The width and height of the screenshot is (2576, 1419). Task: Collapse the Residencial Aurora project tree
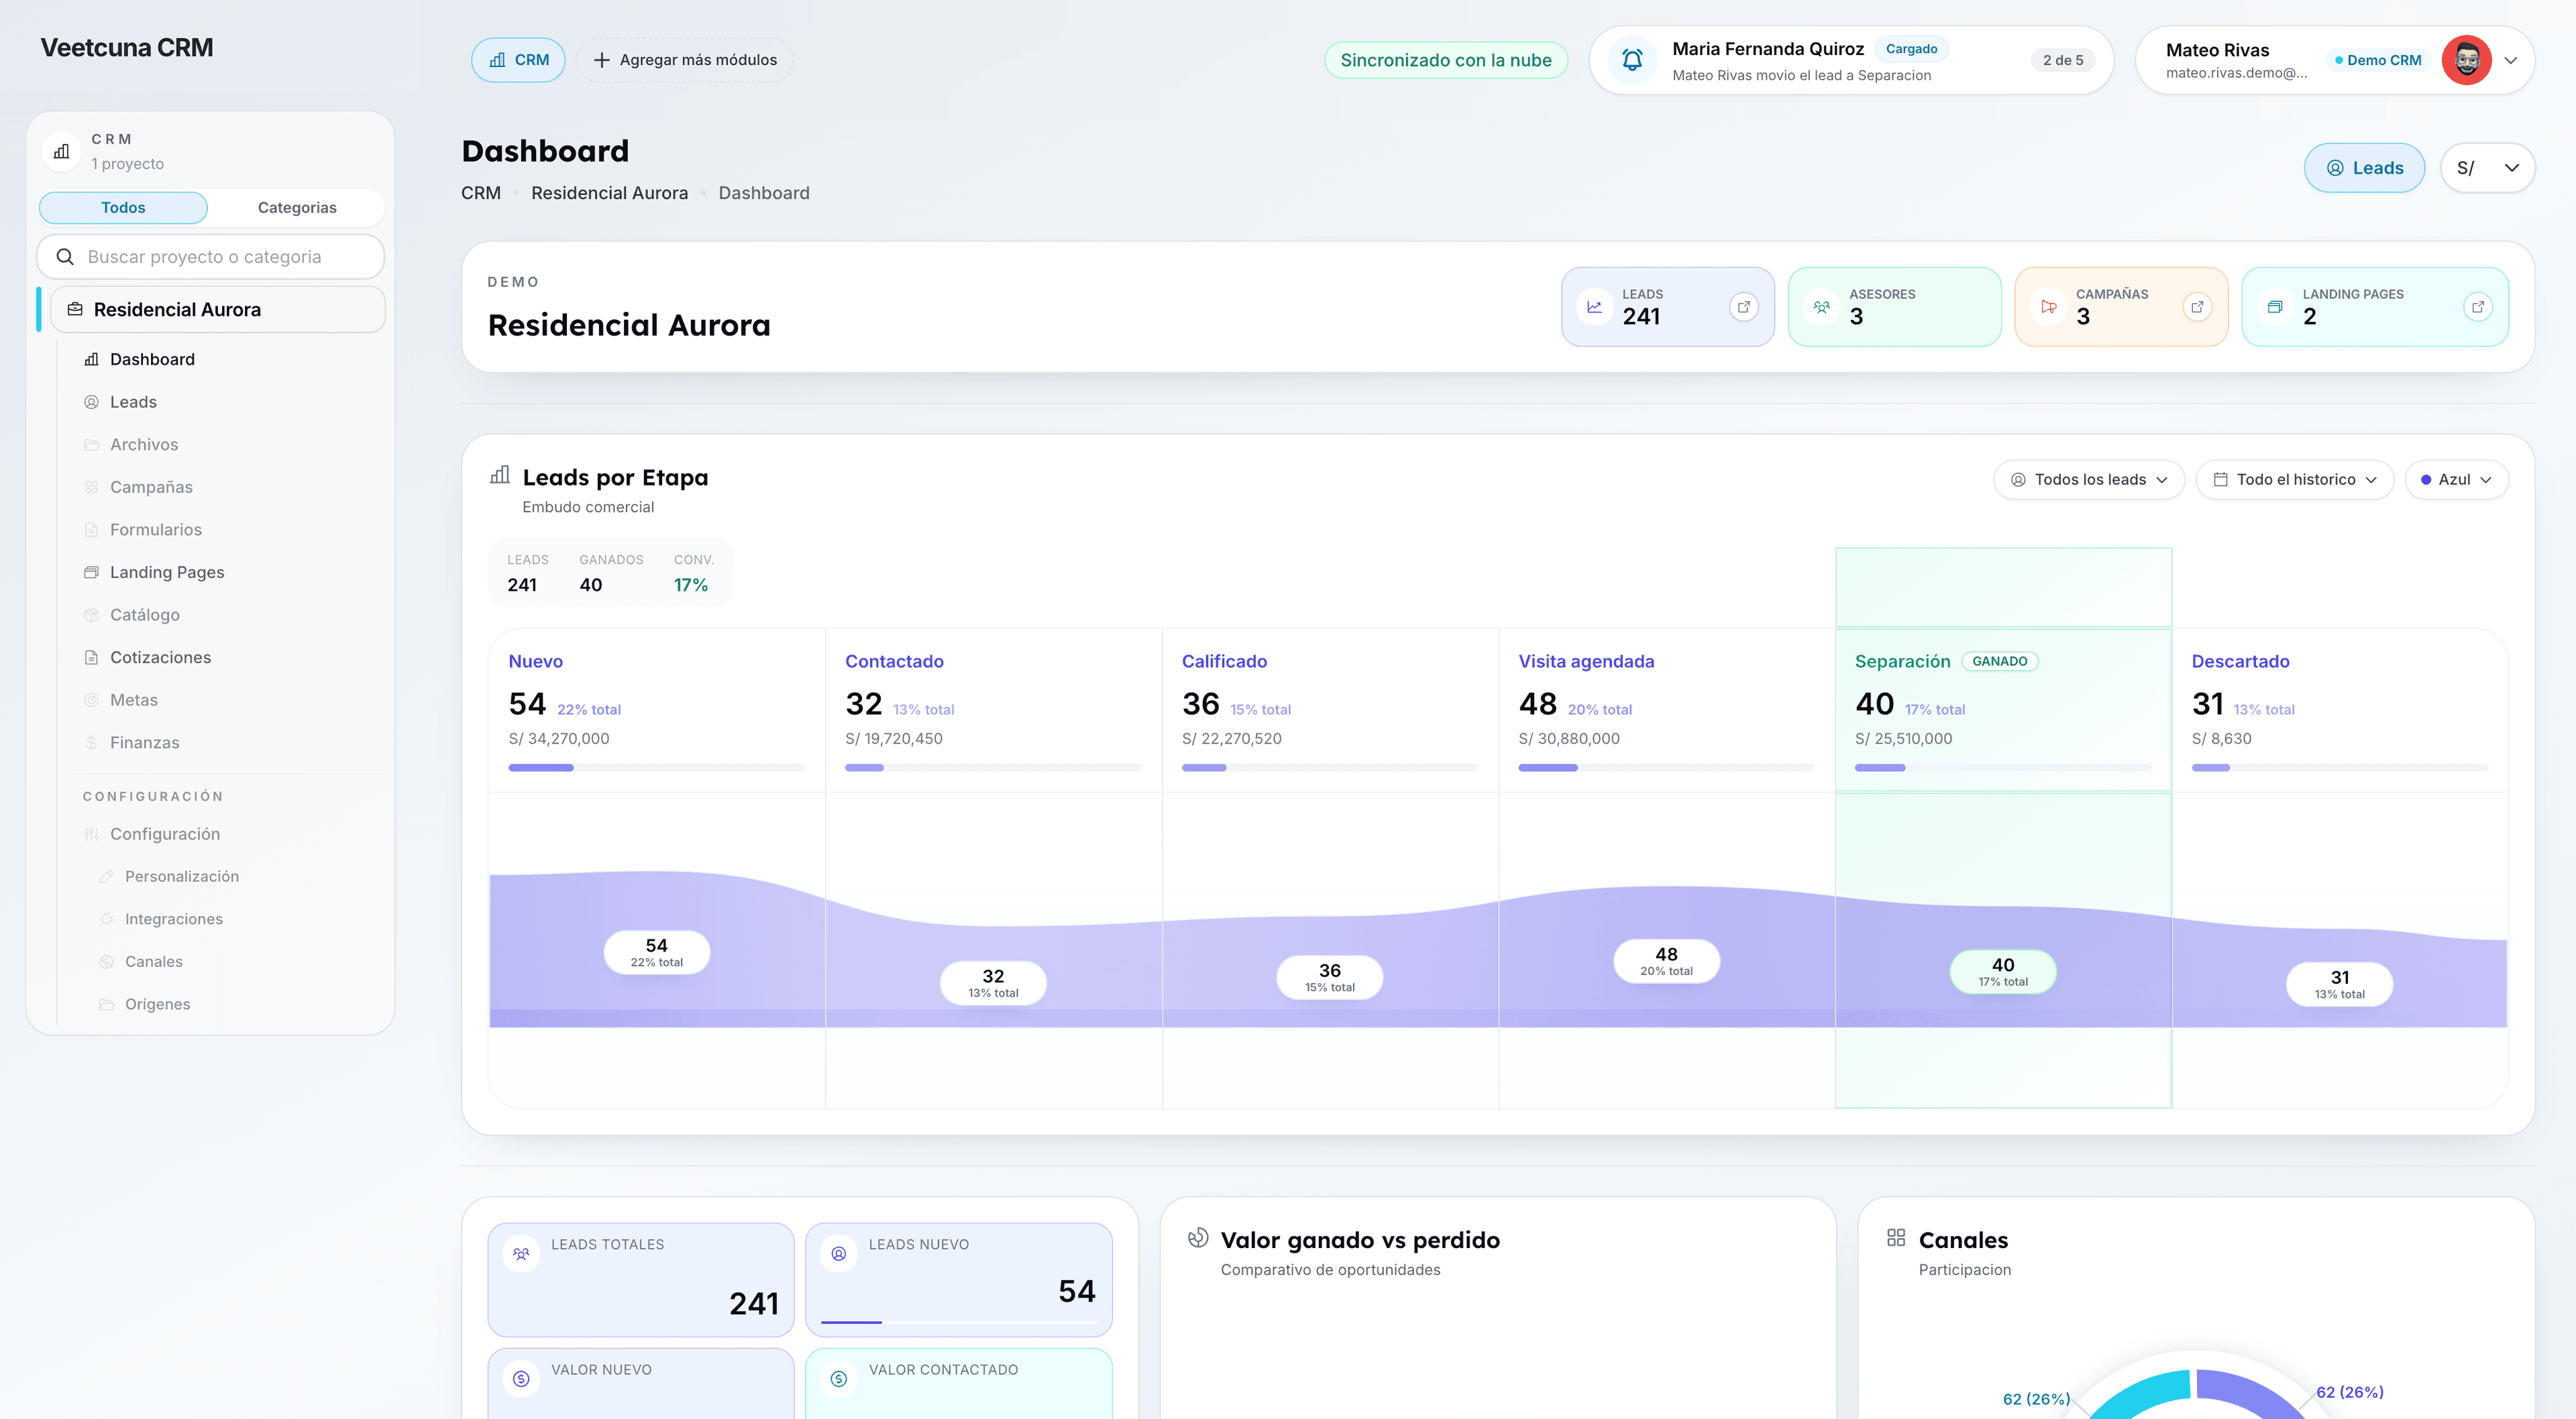[217, 310]
